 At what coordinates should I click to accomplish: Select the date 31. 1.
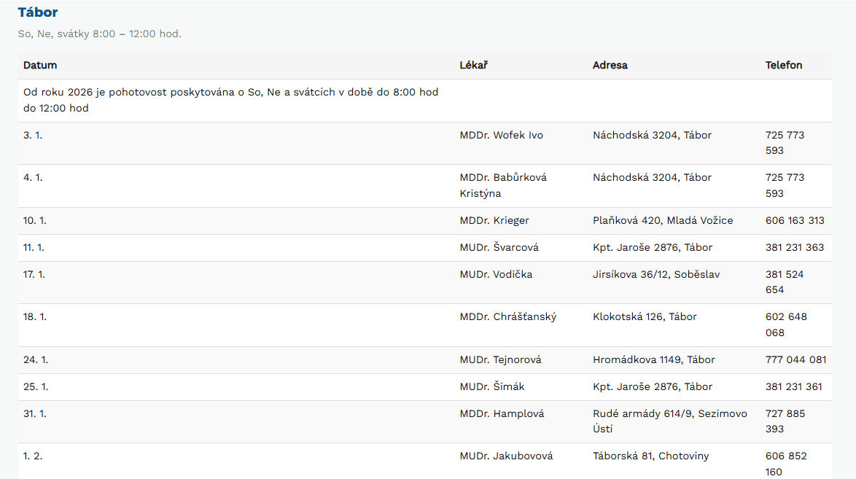click(34, 413)
